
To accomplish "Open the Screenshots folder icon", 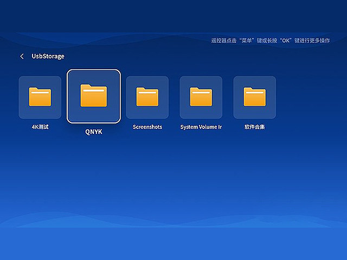I will coord(147,97).
